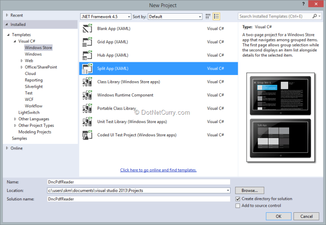Open the online templates link
The height and width of the screenshot is (225, 326).
(158, 170)
